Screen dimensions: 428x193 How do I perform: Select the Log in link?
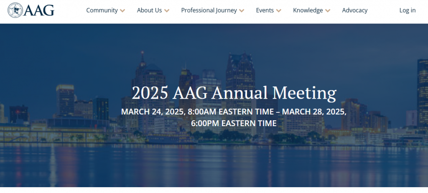click(407, 10)
